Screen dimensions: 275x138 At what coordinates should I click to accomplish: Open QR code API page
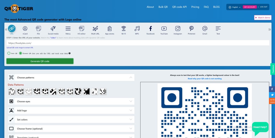pos(179,7)
